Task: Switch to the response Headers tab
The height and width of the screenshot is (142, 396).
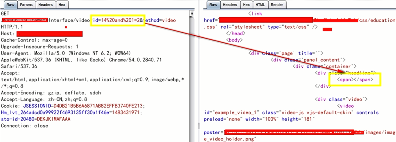Action: point(230,5)
